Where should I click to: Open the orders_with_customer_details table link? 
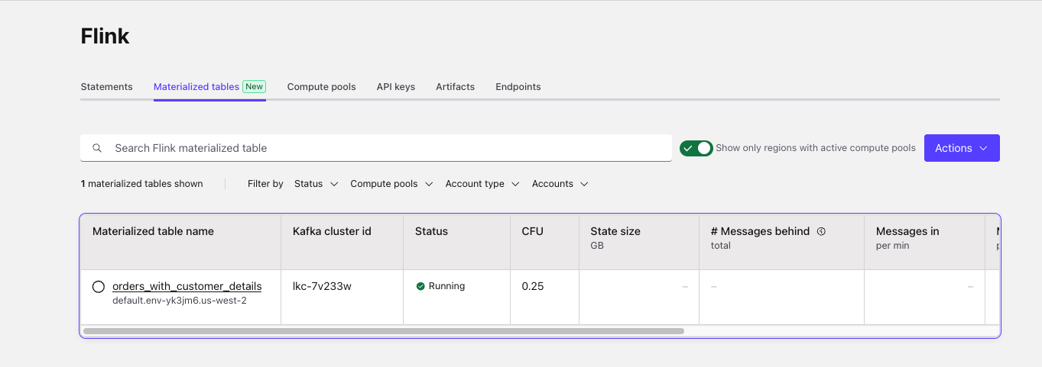coord(187,286)
